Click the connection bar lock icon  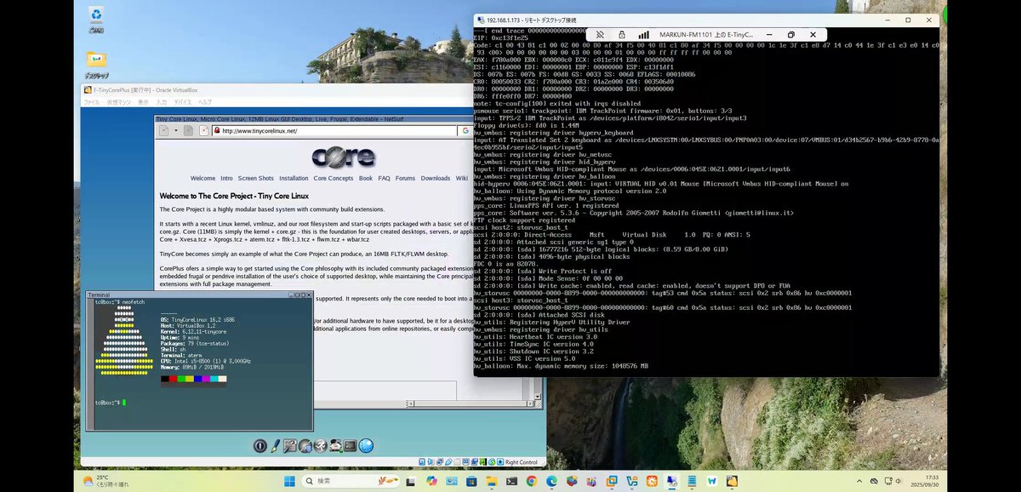click(x=621, y=35)
